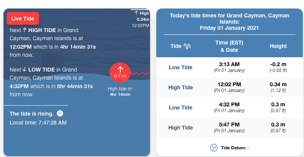Click the up arrow before HIGH TIDE text
304x157 pixels.
coord(24,29)
